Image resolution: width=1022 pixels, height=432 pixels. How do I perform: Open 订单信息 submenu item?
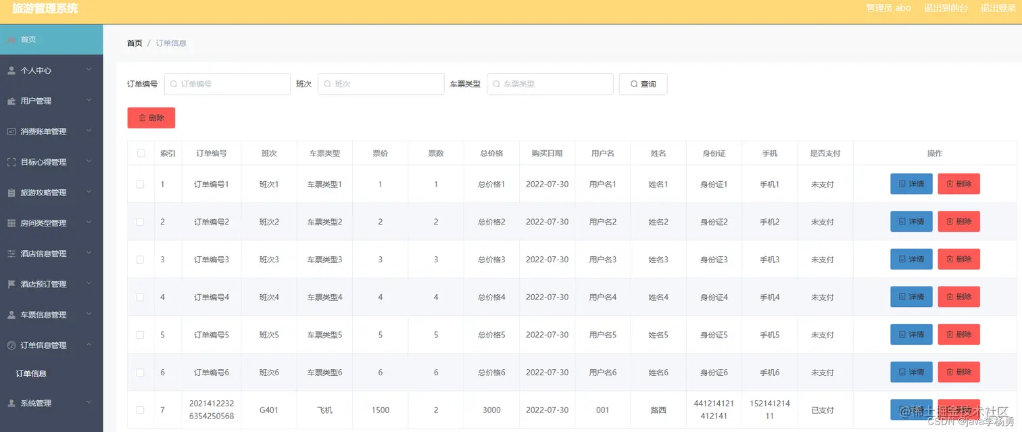[x=51, y=373]
